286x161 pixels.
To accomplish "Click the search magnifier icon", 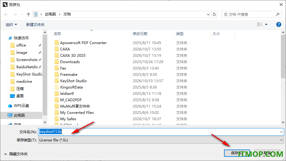I will tap(278, 14).
